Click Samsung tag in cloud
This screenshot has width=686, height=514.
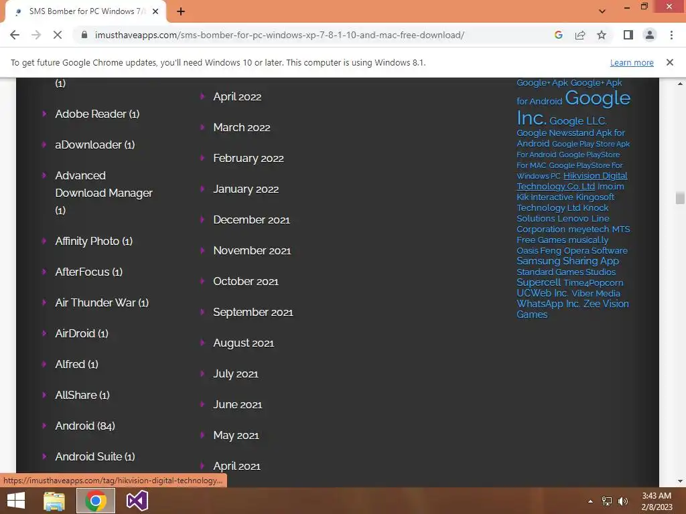[538, 261]
